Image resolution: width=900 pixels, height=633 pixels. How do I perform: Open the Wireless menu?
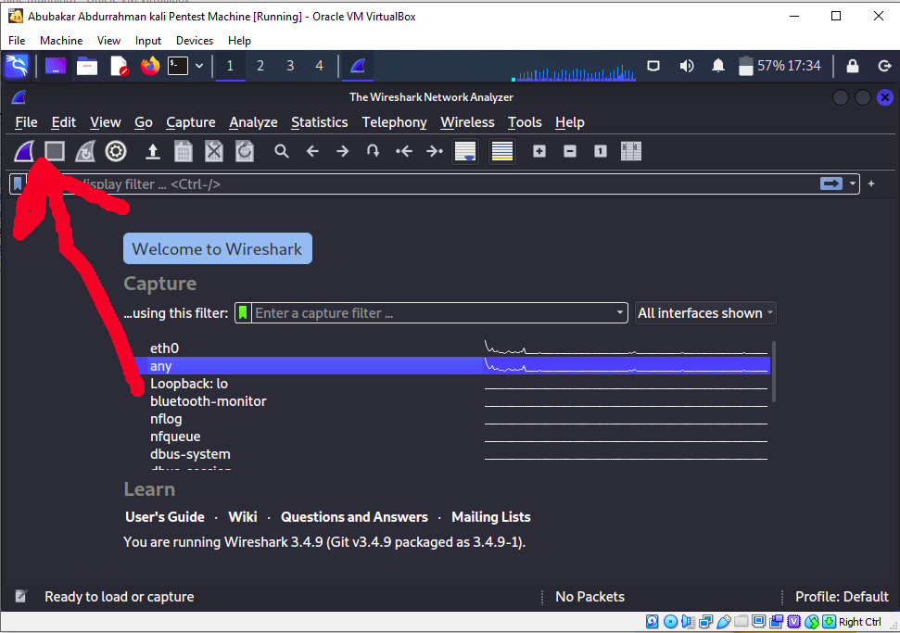point(467,122)
